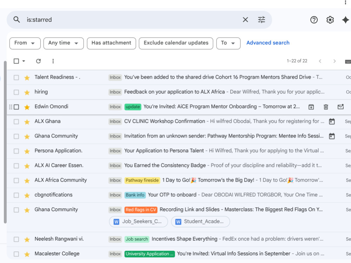Open Job_Seekers_C... Word attachment
351x263 pixels.
[138, 222]
